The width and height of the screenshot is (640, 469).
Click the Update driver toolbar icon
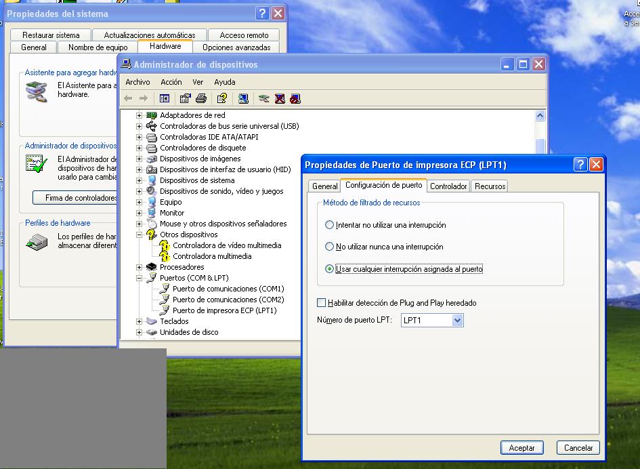point(244,98)
